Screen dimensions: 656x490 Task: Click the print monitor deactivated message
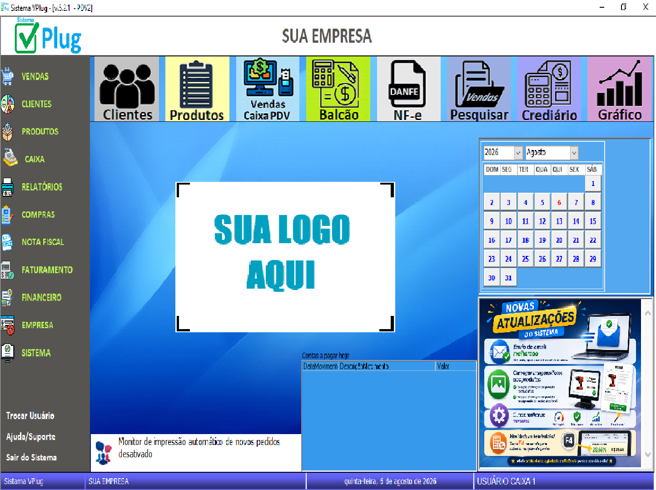click(199, 448)
